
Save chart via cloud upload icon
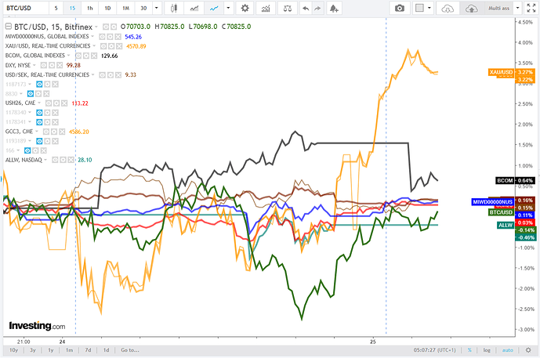coord(471,9)
